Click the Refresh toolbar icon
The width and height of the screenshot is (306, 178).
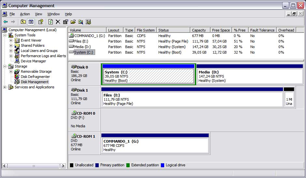coord(51,22)
